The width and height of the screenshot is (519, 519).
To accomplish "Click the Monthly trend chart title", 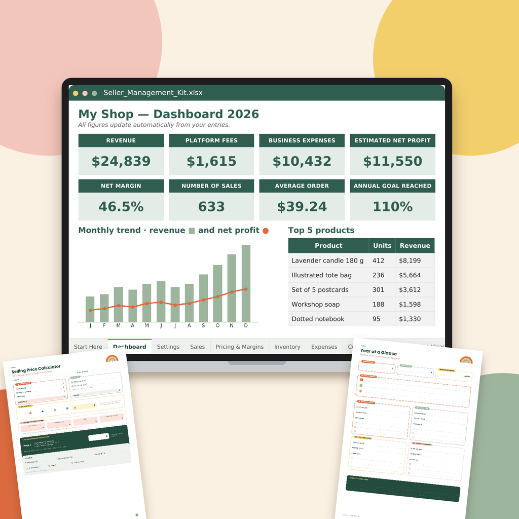I will click(173, 230).
